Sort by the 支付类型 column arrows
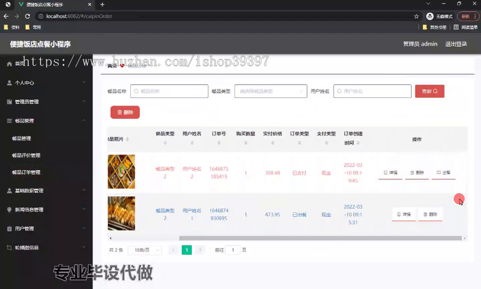The image size is (481, 289). [x=327, y=143]
